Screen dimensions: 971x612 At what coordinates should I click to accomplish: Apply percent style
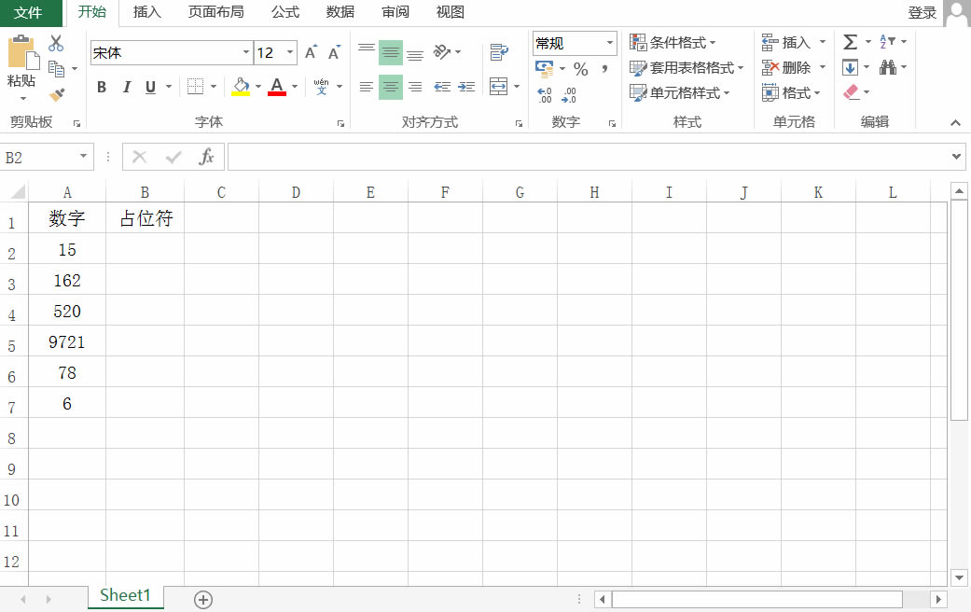click(x=580, y=69)
